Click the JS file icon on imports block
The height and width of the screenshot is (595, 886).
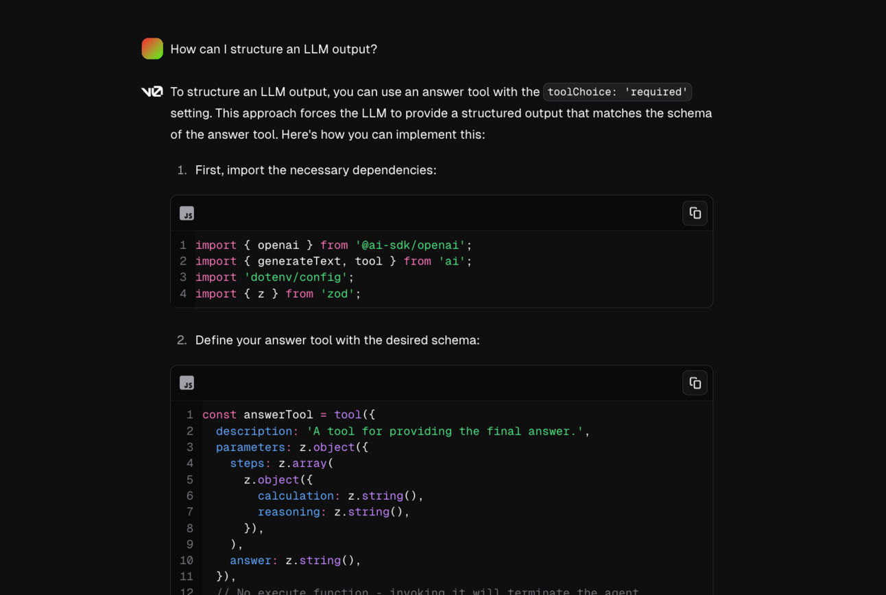[x=187, y=213]
